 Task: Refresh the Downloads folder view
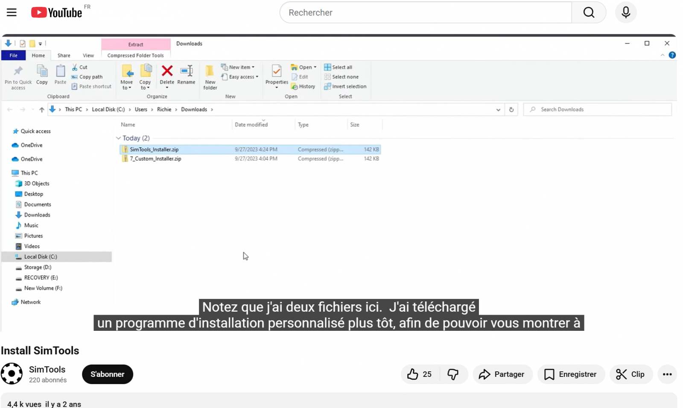(x=511, y=110)
